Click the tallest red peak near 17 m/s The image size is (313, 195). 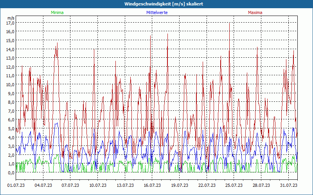pos(230,23)
